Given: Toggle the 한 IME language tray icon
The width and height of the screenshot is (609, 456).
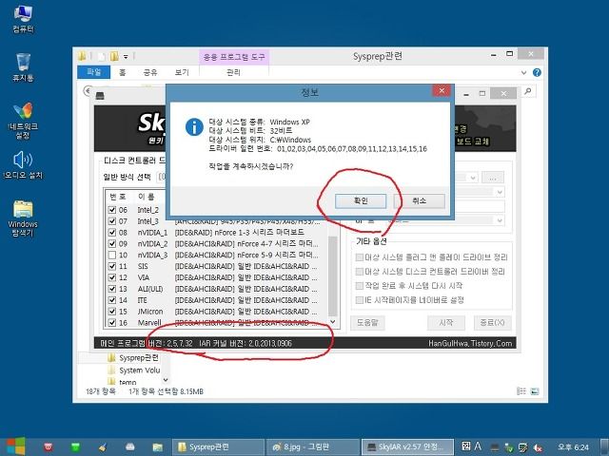Looking at the screenshot, I should click(466, 446).
